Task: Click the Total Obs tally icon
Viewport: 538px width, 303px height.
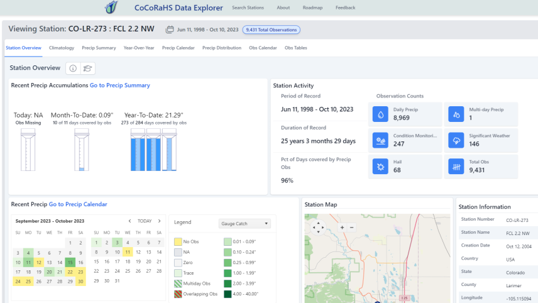Action: [456, 167]
